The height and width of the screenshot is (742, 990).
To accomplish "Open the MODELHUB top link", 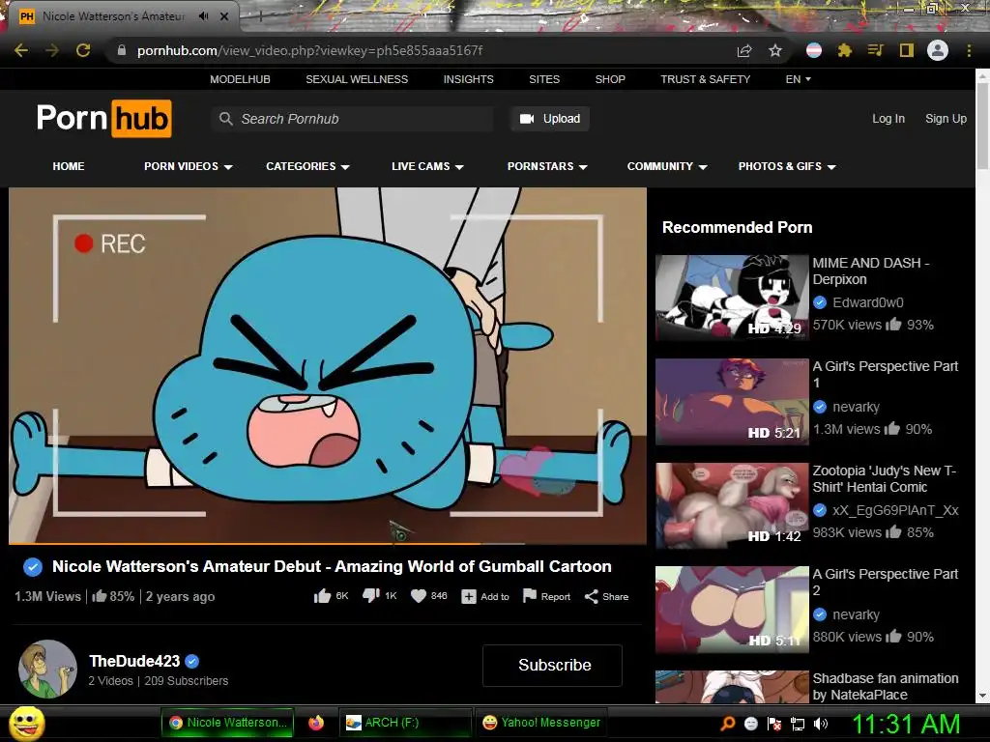I will pyautogui.click(x=240, y=79).
